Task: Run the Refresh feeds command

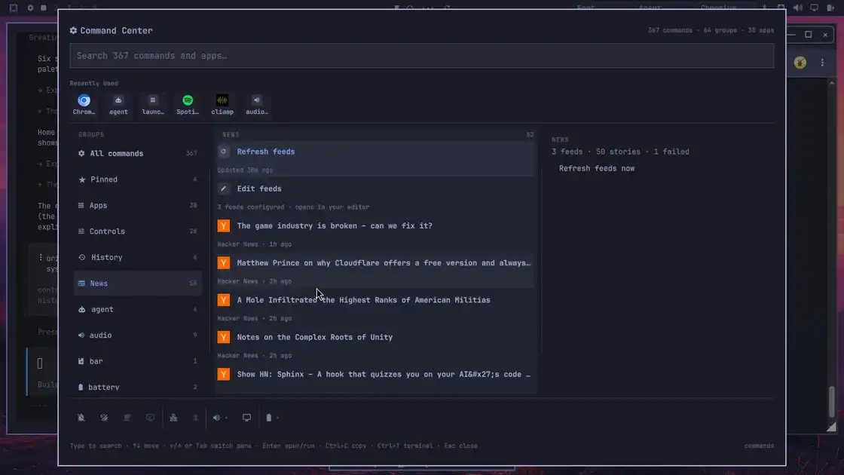Action: click(x=375, y=159)
